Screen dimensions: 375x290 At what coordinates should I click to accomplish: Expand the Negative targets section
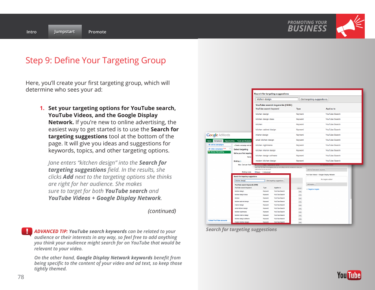click(x=313, y=189)
